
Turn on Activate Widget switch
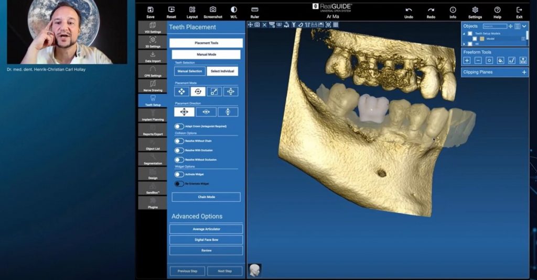click(x=179, y=174)
